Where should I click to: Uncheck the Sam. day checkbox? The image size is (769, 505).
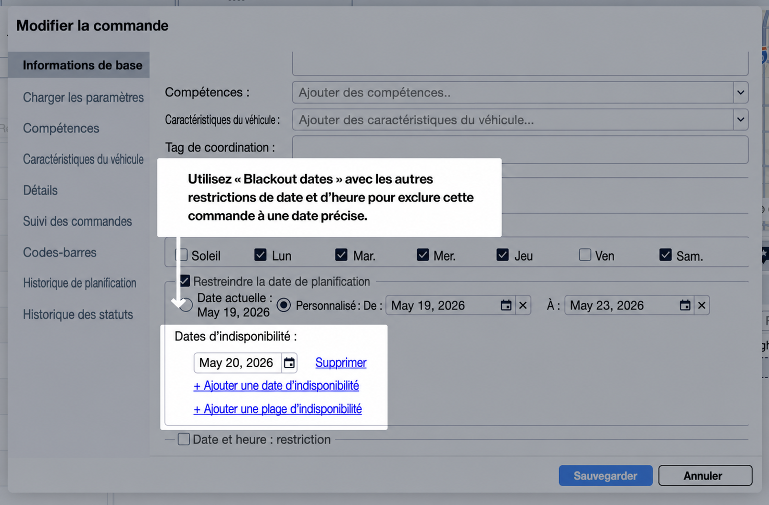tap(665, 255)
